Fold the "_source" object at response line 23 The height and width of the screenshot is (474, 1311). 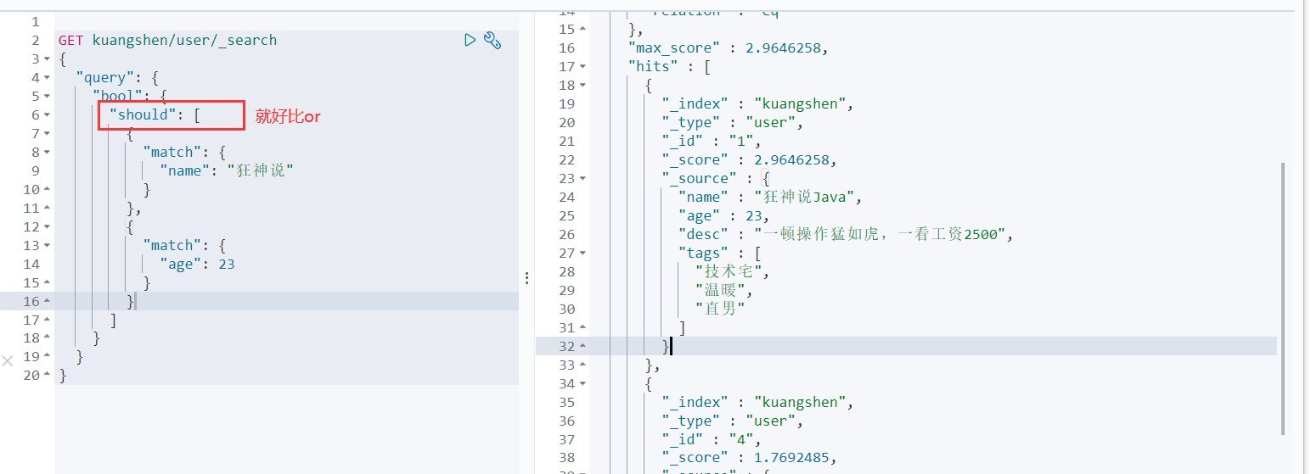[583, 179]
